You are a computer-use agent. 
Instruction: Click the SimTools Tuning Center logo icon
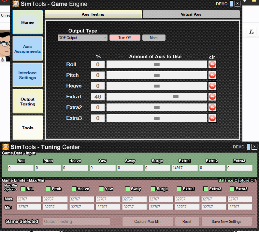[x=6, y=147]
